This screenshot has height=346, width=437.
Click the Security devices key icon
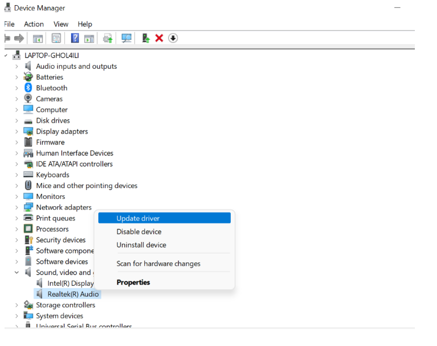(29, 240)
